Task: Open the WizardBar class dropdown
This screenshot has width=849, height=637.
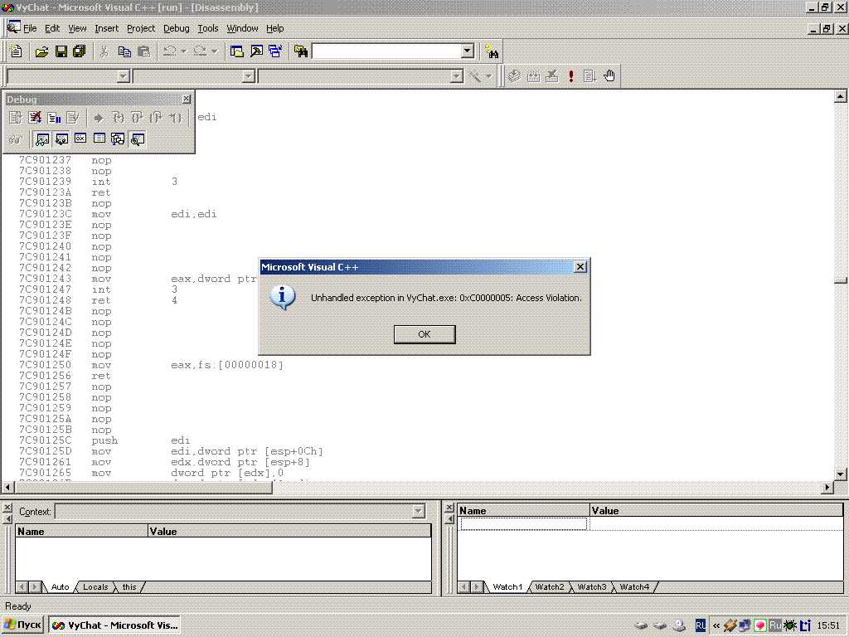Action: click(124, 76)
